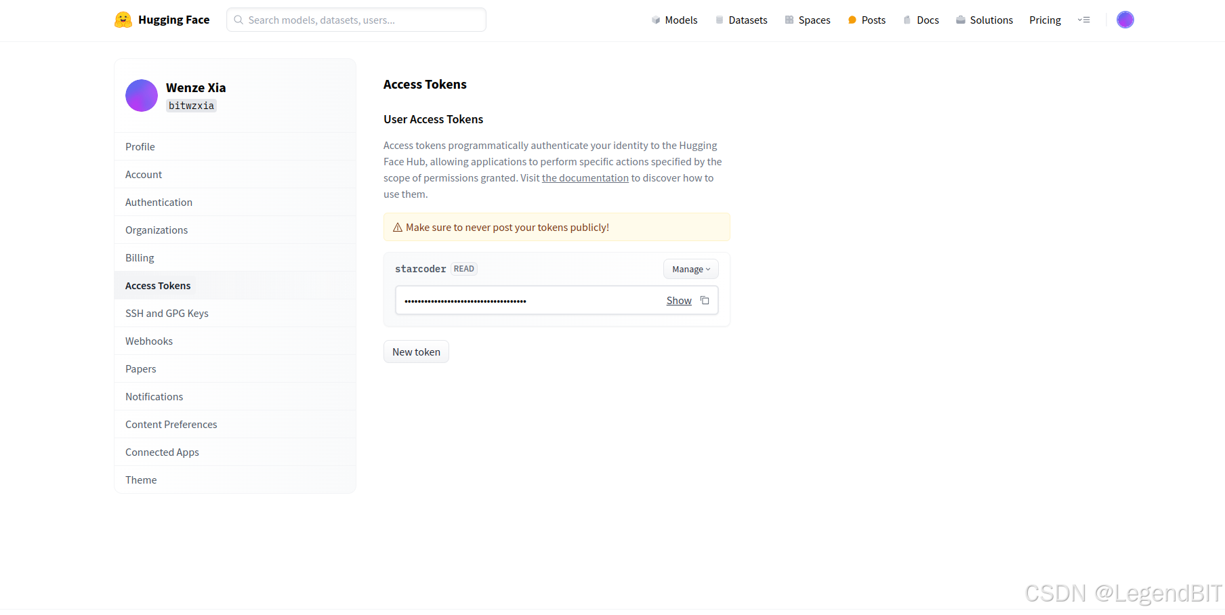Viewport: 1225px width, 615px height.
Task: Select Access Tokens in settings sidebar
Action: coord(235,285)
